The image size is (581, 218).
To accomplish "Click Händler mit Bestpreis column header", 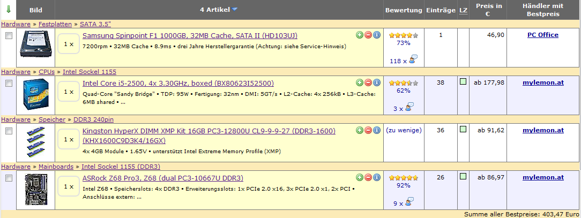I will click(x=543, y=10).
